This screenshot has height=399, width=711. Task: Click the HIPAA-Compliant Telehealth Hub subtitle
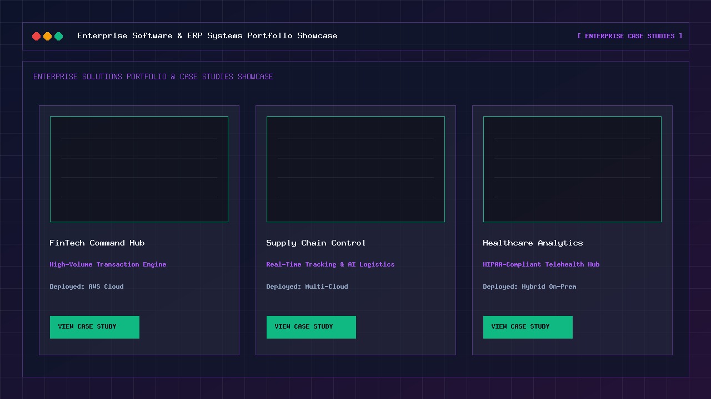(541, 264)
